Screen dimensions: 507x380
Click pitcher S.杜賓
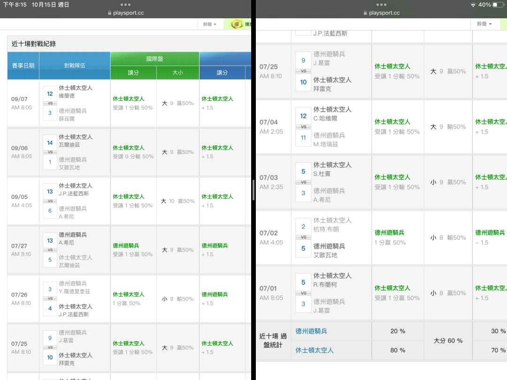(322, 174)
